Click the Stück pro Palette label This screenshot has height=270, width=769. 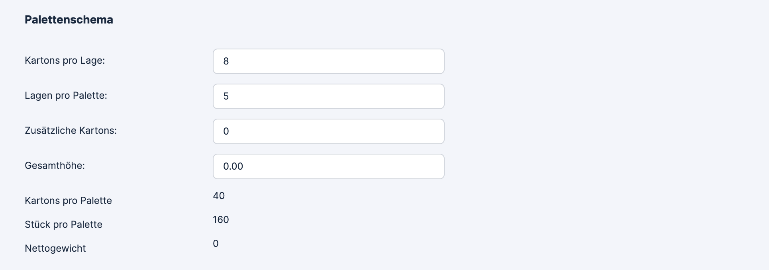[63, 224]
